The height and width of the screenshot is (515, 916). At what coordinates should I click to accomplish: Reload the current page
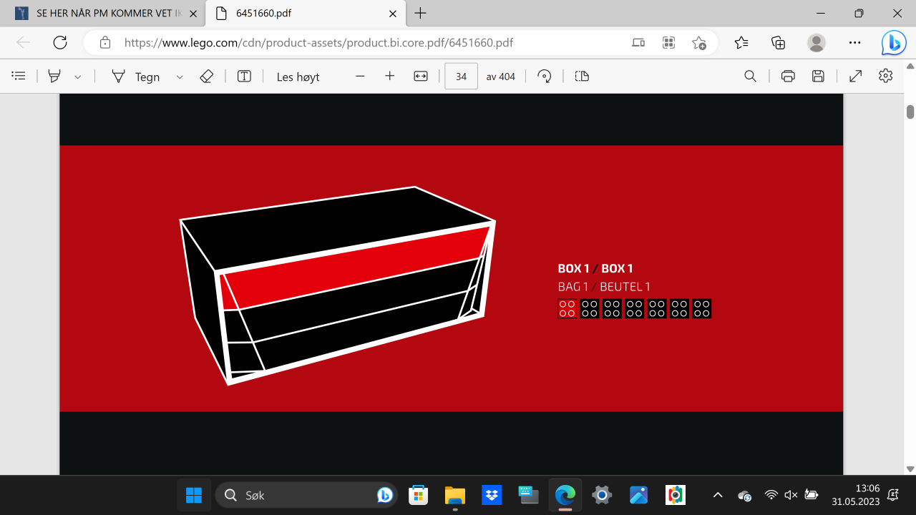60,42
